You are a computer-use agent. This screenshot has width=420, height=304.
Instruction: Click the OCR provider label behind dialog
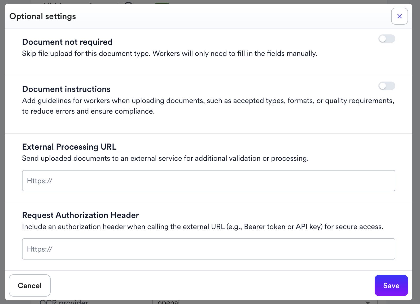(x=64, y=302)
